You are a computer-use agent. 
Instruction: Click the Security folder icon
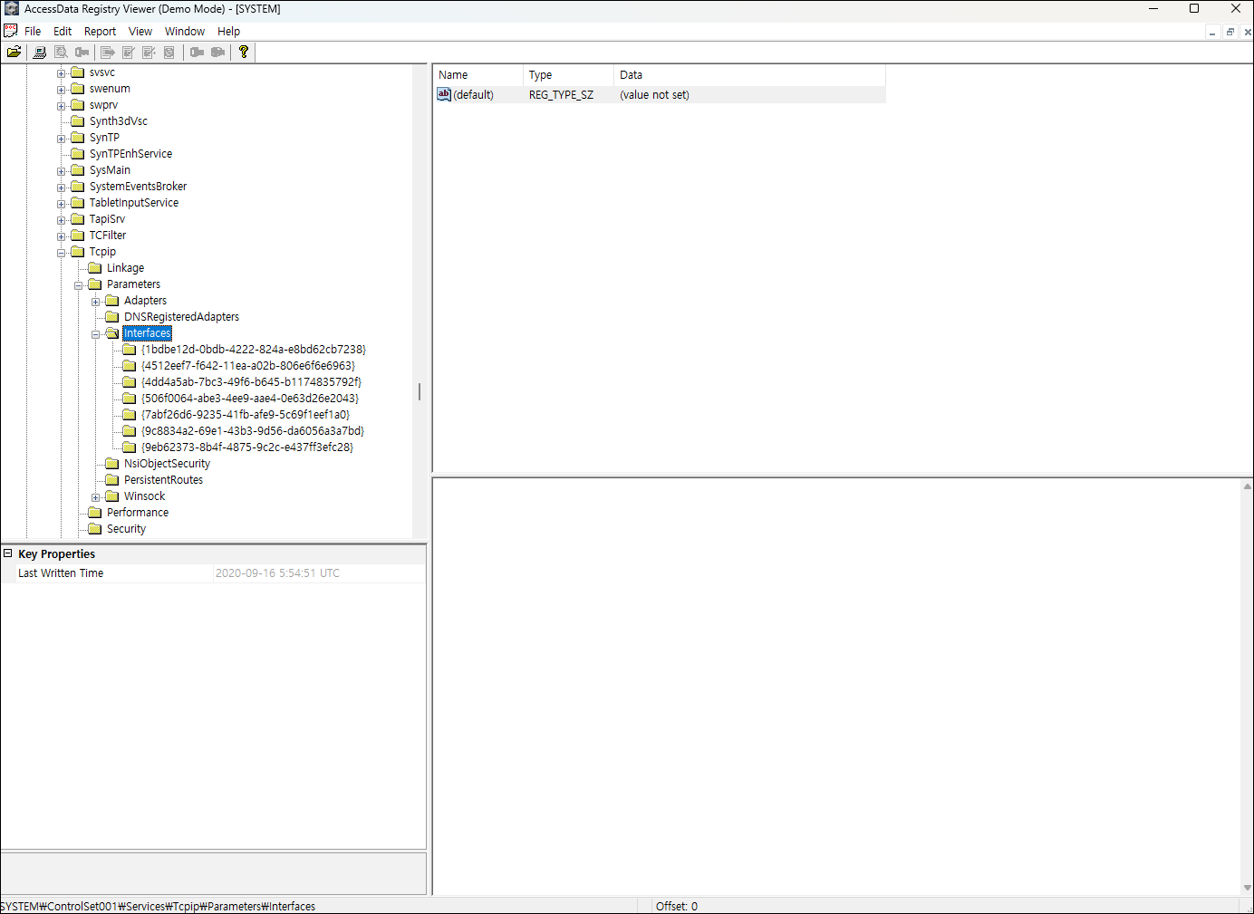[95, 529]
